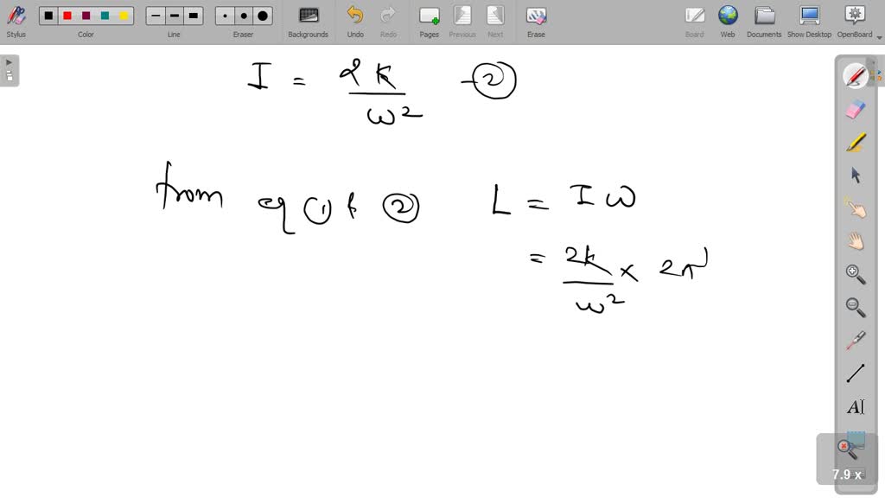885x498 pixels.
Task: Select the Eraser from the right toolbar
Action: tap(854, 108)
